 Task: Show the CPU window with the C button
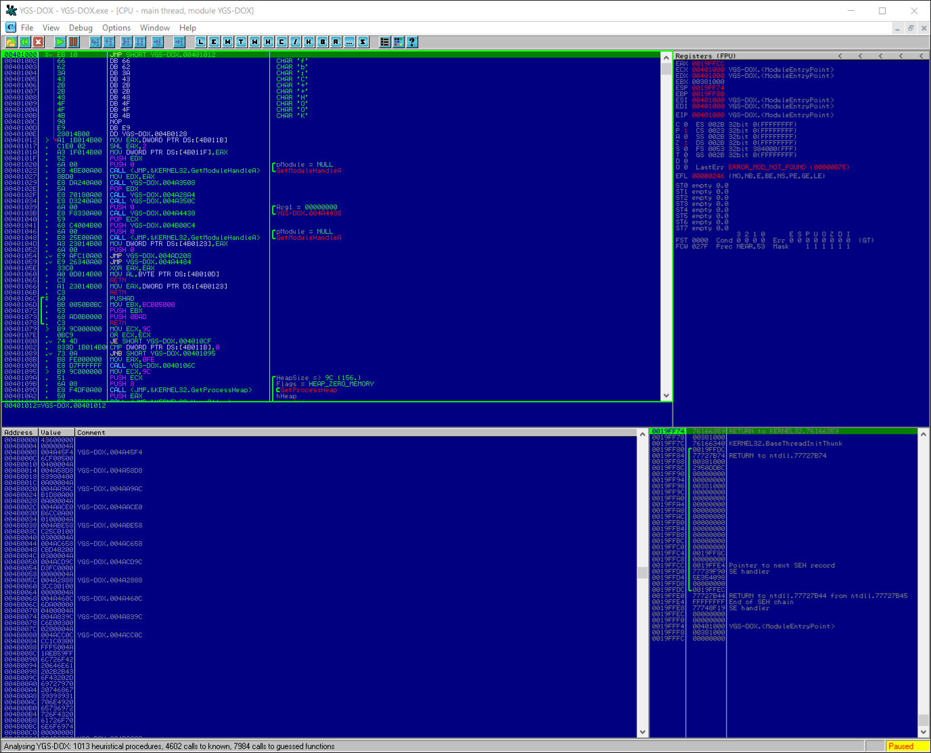pos(281,42)
